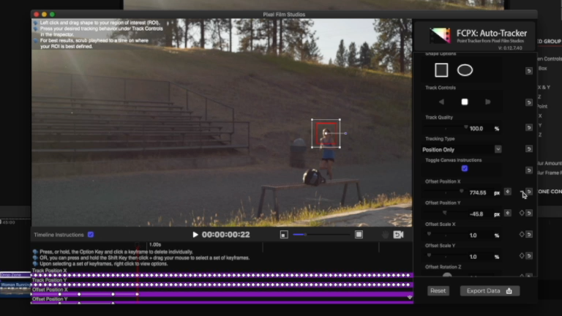The width and height of the screenshot is (562, 316).
Task: Reset the Tracking Type setting
Action: 528,149
